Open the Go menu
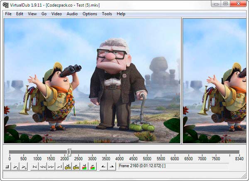The height and width of the screenshot is (181, 249). 44,14
